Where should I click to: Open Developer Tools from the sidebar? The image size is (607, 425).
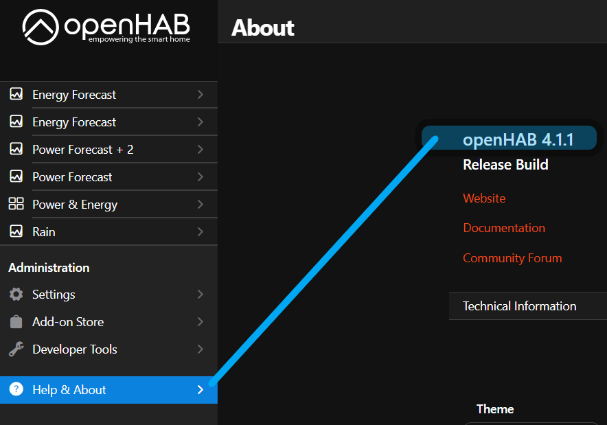click(x=108, y=349)
